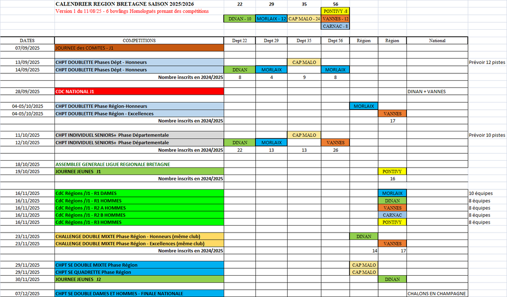
Task: Click the "National" column header
Action: point(437,41)
